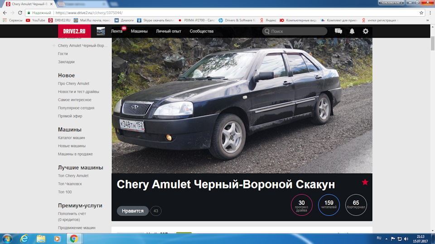435x244 pixels.
Task: Click the address bar URL
Action: (x=89, y=13)
